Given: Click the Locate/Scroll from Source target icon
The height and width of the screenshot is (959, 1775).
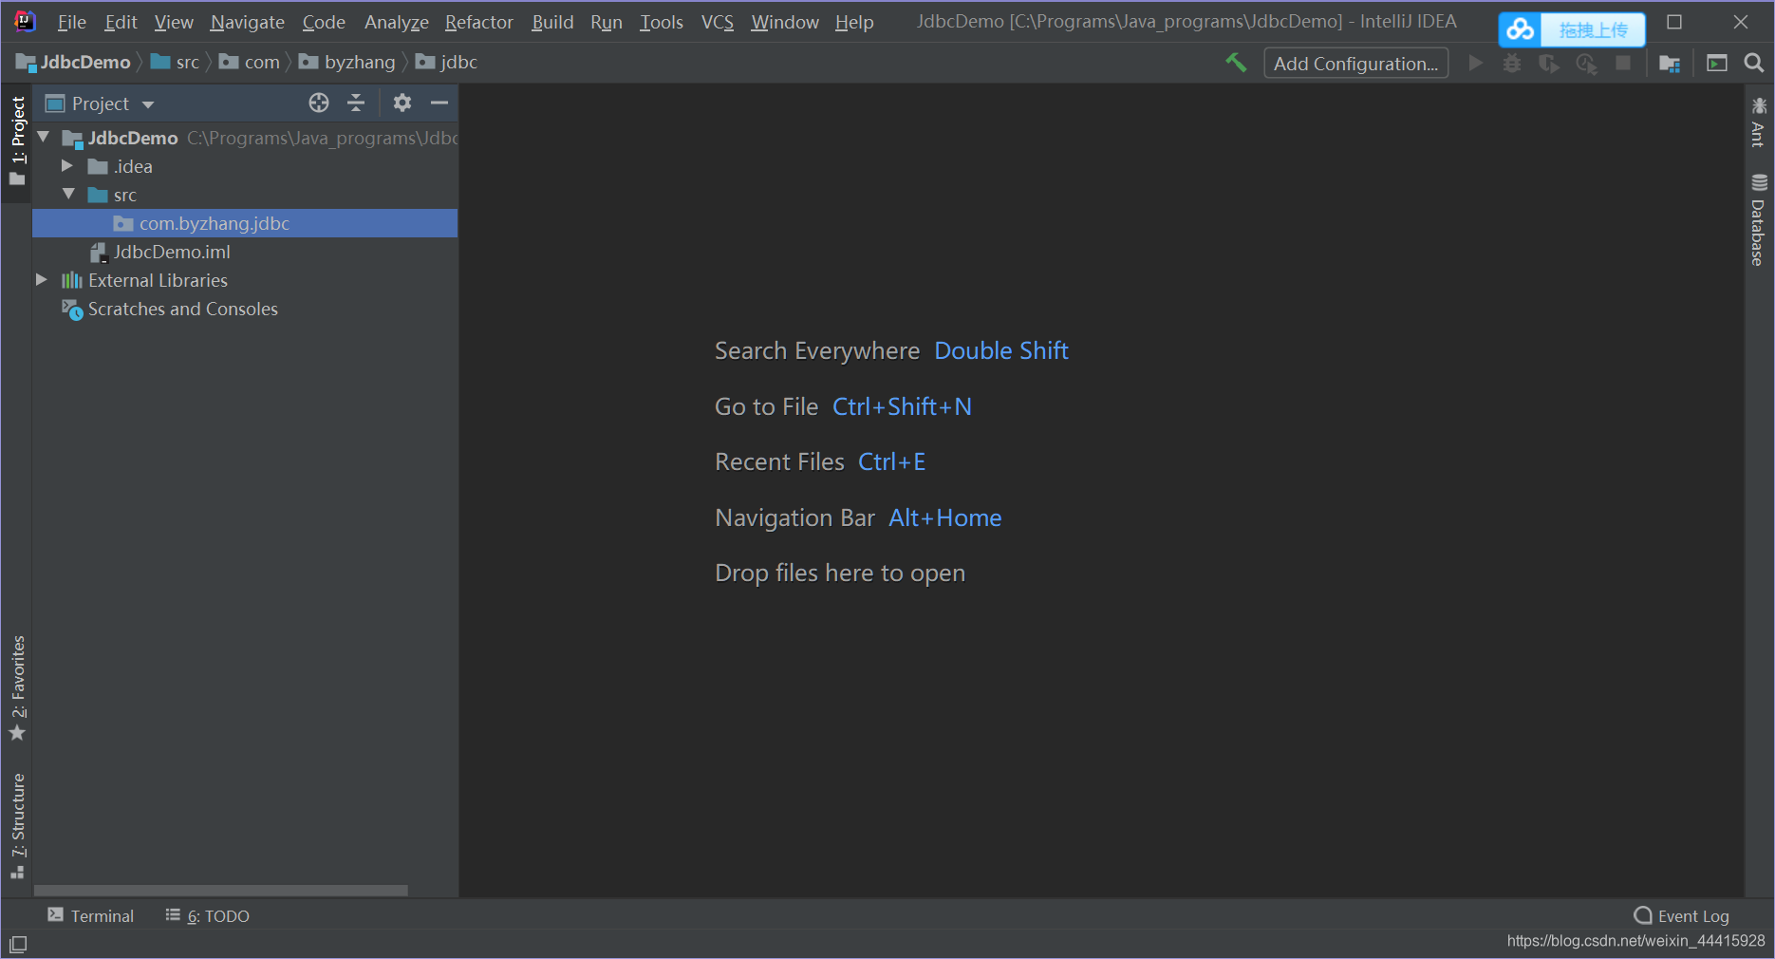Looking at the screenshot, I should pos(319,103).
